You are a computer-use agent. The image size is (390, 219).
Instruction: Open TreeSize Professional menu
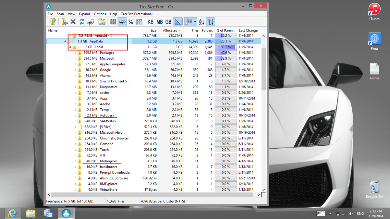[137, 14]
